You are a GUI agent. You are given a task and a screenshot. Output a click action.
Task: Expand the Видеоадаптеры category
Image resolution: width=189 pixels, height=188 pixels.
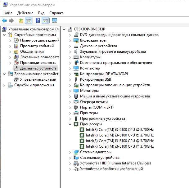[x=70, y=41]
